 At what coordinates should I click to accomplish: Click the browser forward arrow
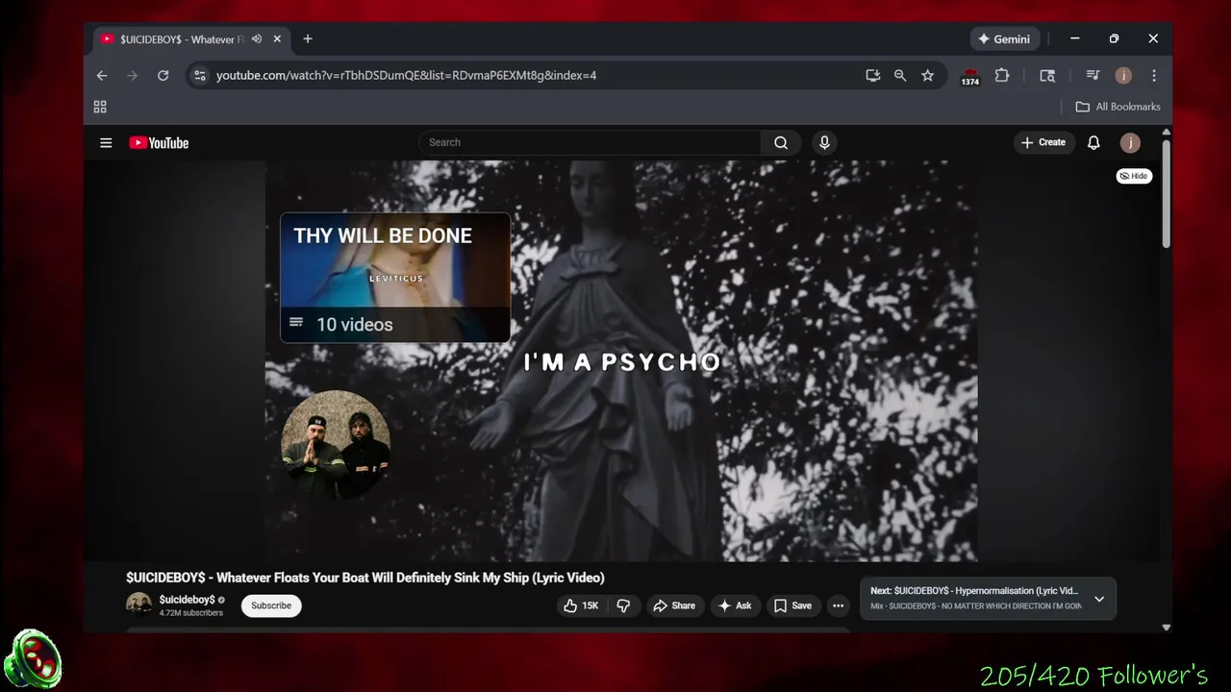[x=133, y=75]
